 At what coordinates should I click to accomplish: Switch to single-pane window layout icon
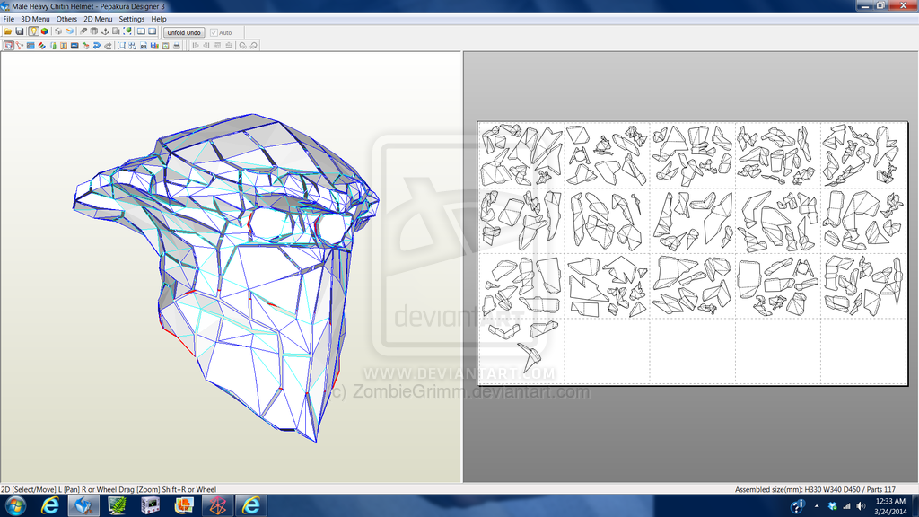[152, 31]
